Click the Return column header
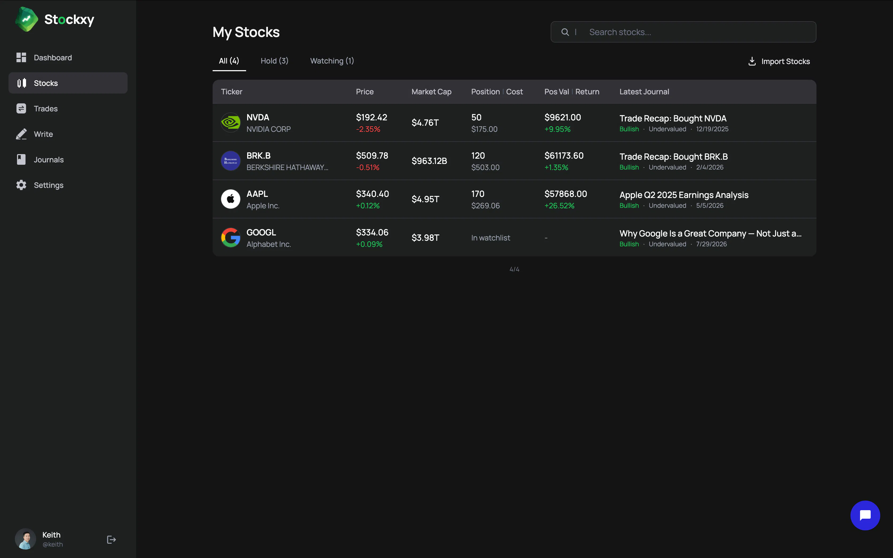 [587, 91]
